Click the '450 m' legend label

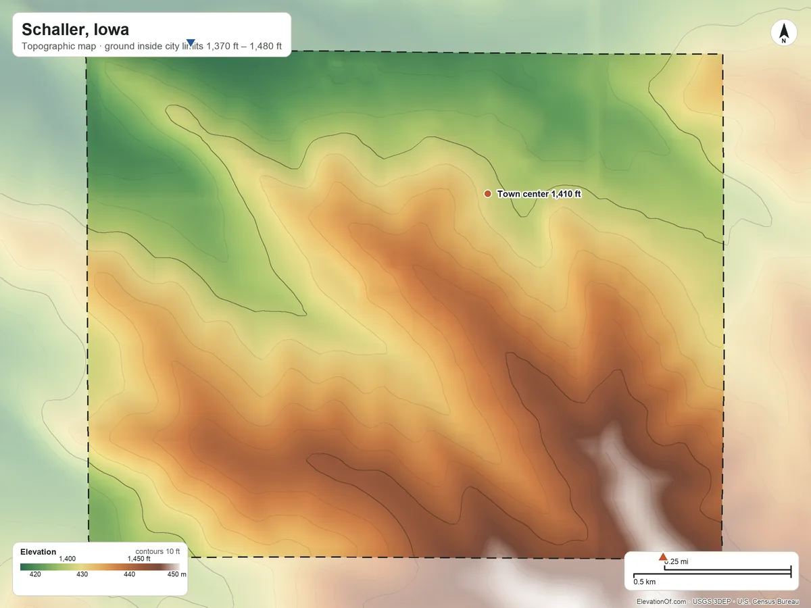[x=176, y=575]
